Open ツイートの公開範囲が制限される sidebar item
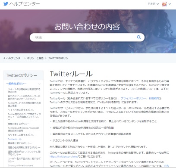 (x=24, y=90)
